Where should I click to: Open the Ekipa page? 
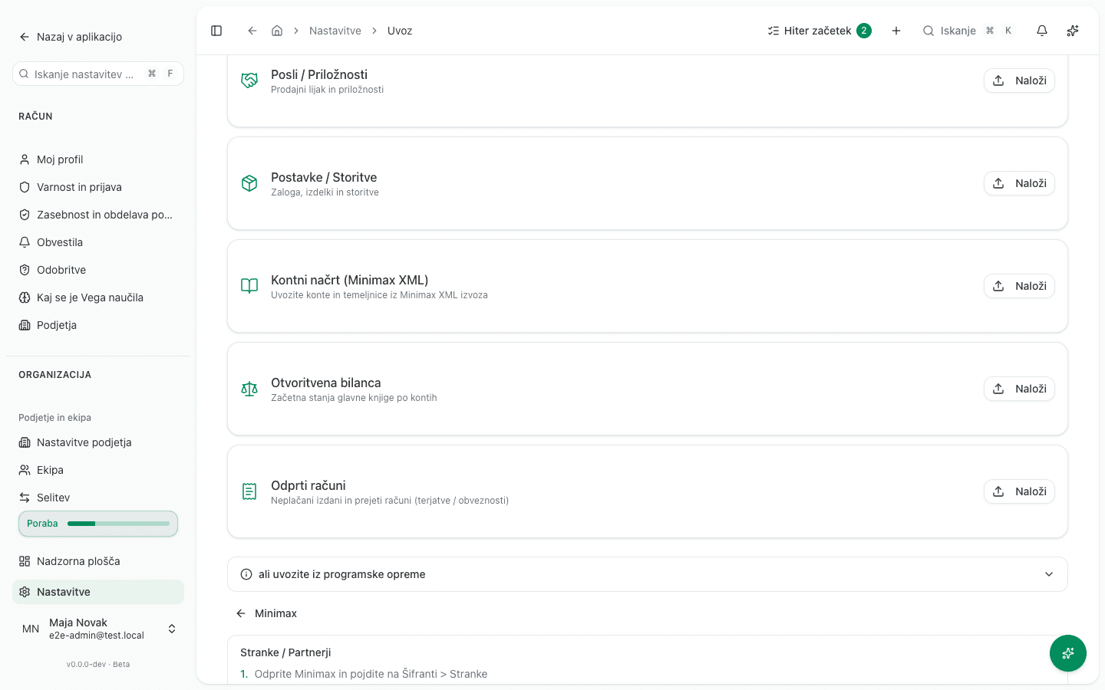pyautogui.click(x=98, y=470)
